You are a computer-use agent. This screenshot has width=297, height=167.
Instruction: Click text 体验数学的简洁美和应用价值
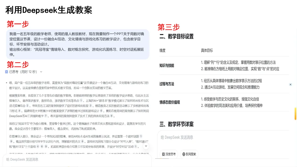coord(224,105)
